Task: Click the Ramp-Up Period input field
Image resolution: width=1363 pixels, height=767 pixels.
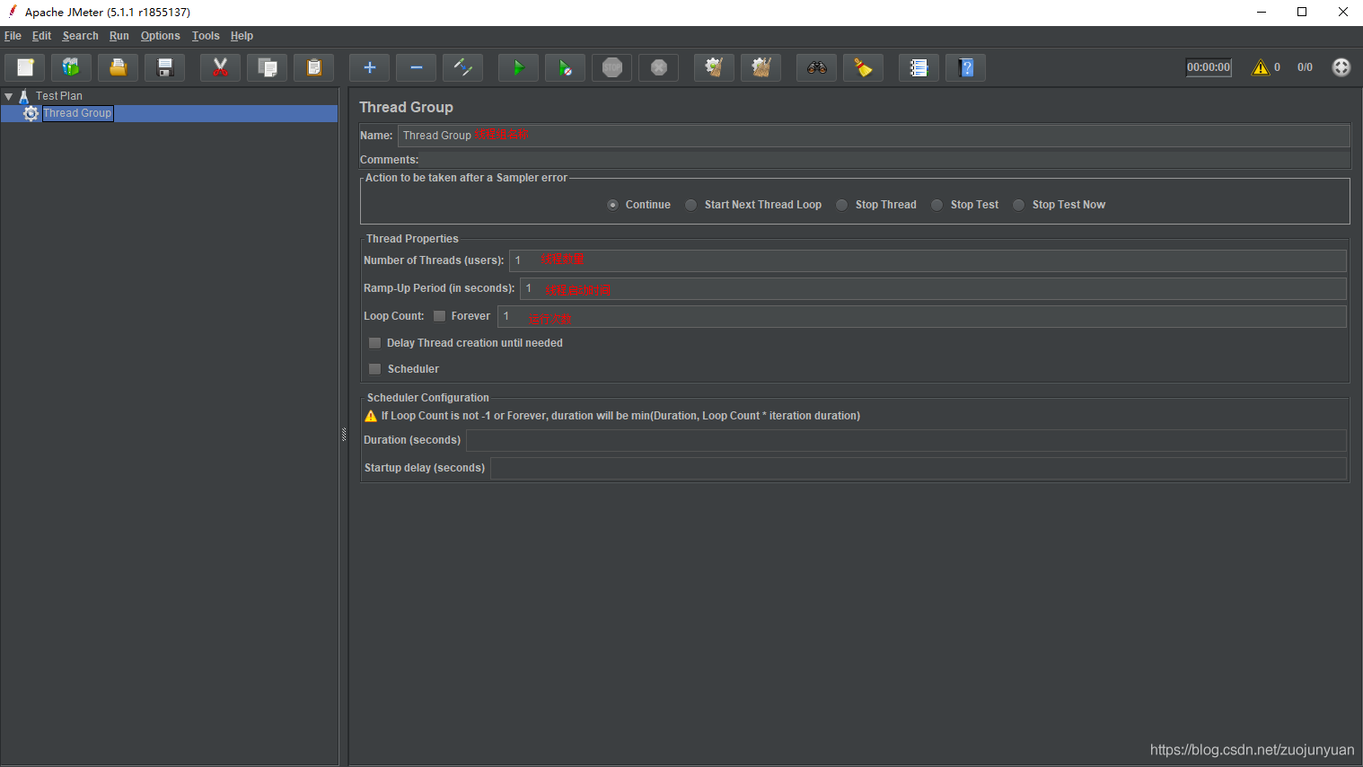Action: (933, 288)
